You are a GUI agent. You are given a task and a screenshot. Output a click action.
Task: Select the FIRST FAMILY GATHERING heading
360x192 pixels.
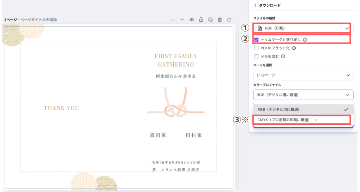(176, 60)
